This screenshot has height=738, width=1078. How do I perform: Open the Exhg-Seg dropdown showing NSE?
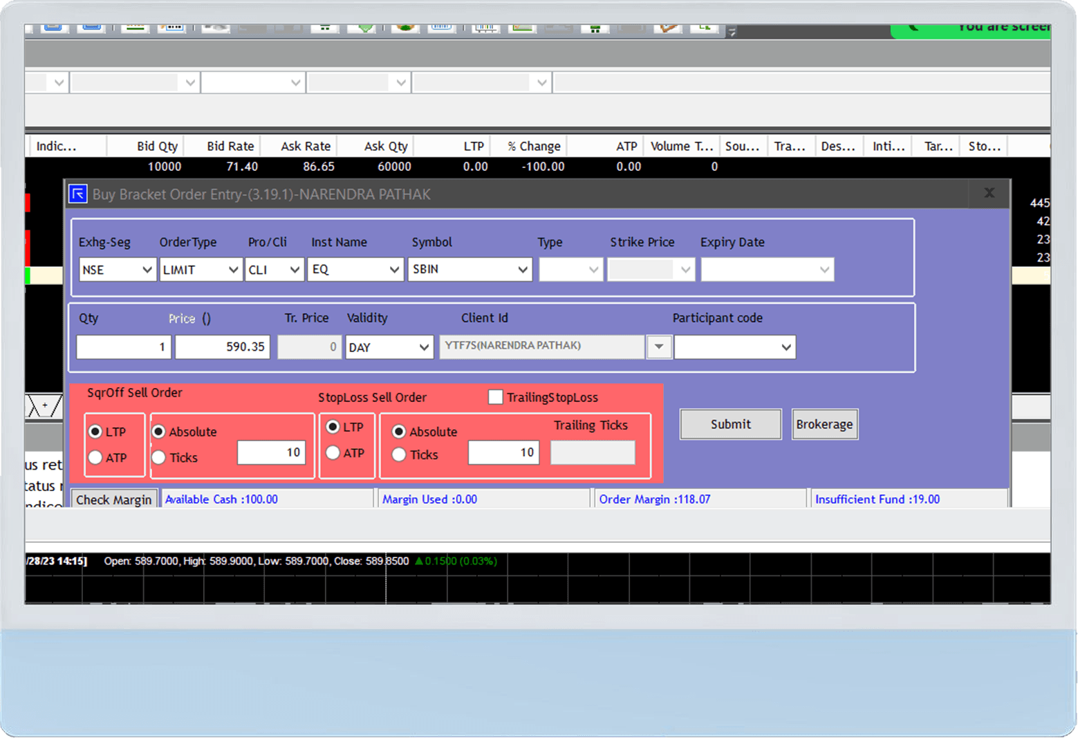117,270
